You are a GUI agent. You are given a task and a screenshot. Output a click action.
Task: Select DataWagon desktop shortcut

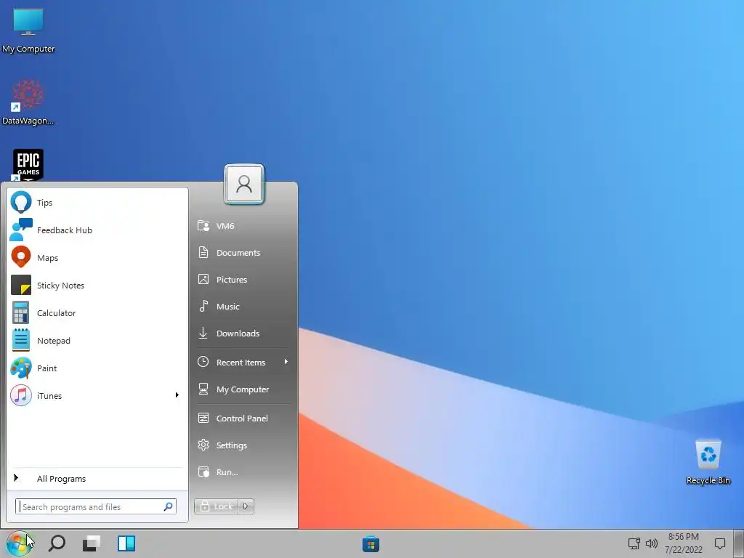(x=28, y=102)
